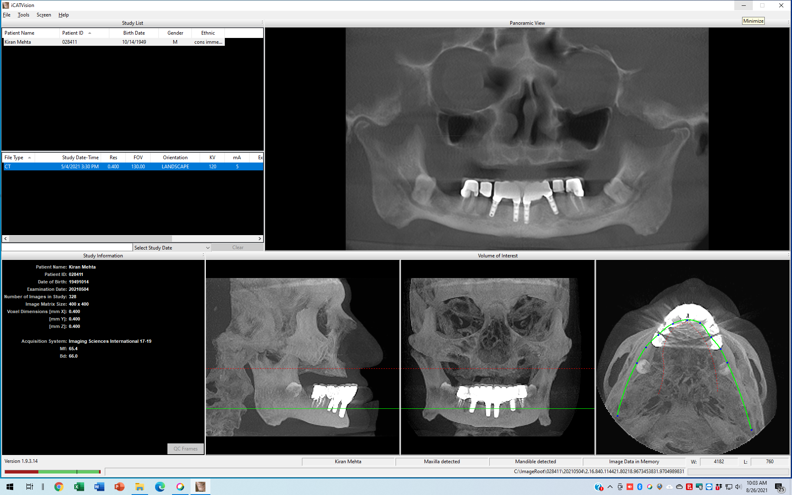Click the axial arch volume view

(x=693, y=357)
